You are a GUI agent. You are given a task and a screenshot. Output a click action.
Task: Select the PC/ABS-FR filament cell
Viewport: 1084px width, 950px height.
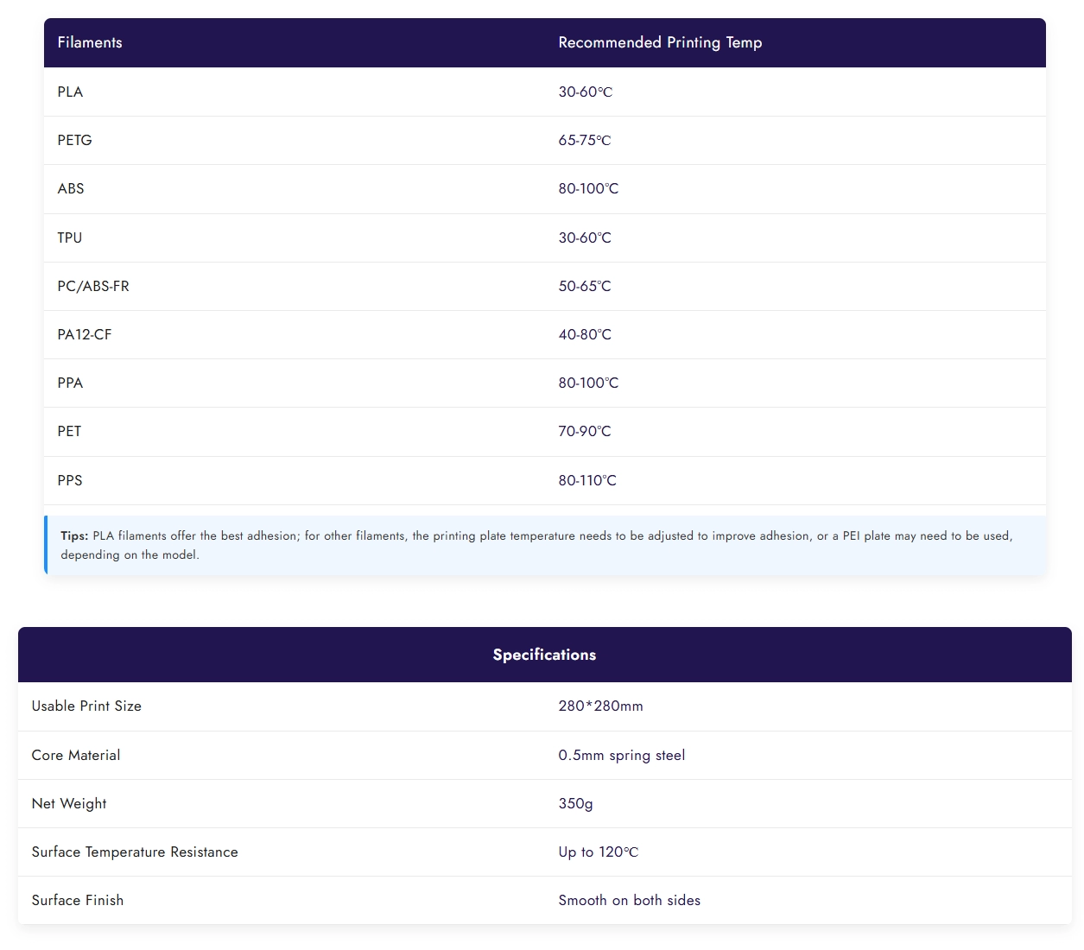pyautogui.click(x=93, y=287)
